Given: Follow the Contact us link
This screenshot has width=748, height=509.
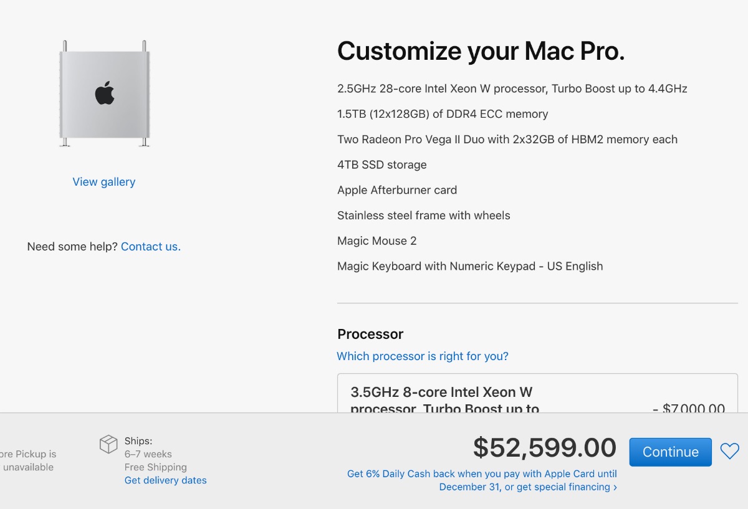Looking at the screenshot, I should pos(151,247).
